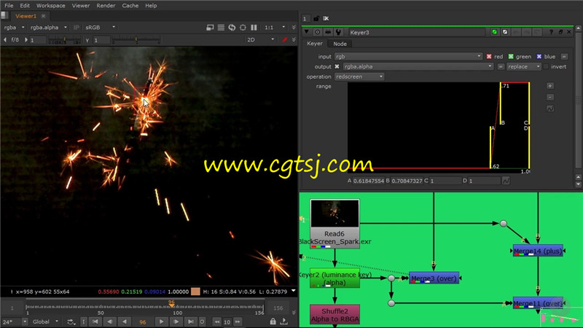Screen dimensions: 583x328
Task: Click the red paint stroke icon
Action: (x=284, y=39)
